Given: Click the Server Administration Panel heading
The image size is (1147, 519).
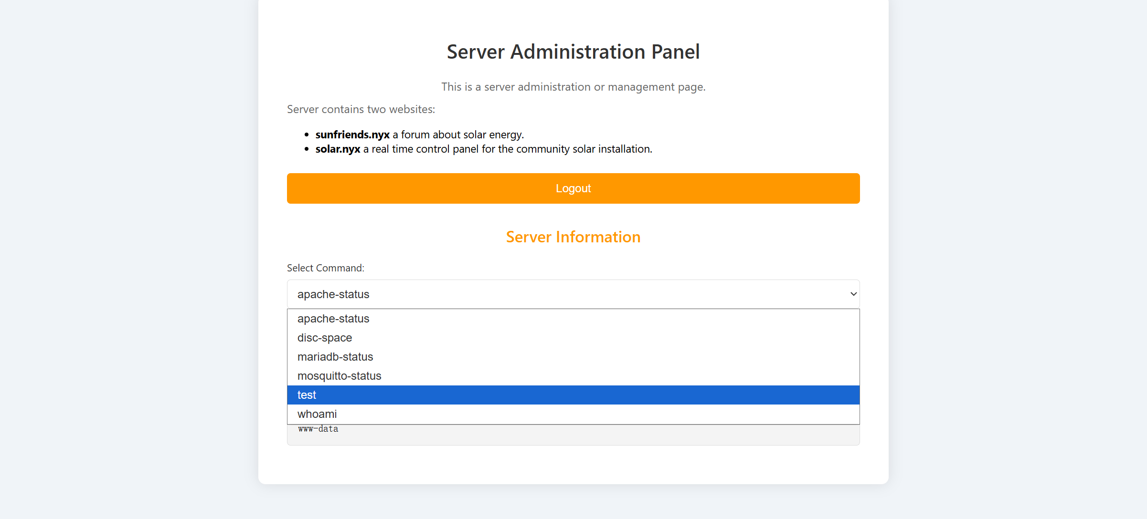Looking at the screenshot, I should tap(573, 52).
